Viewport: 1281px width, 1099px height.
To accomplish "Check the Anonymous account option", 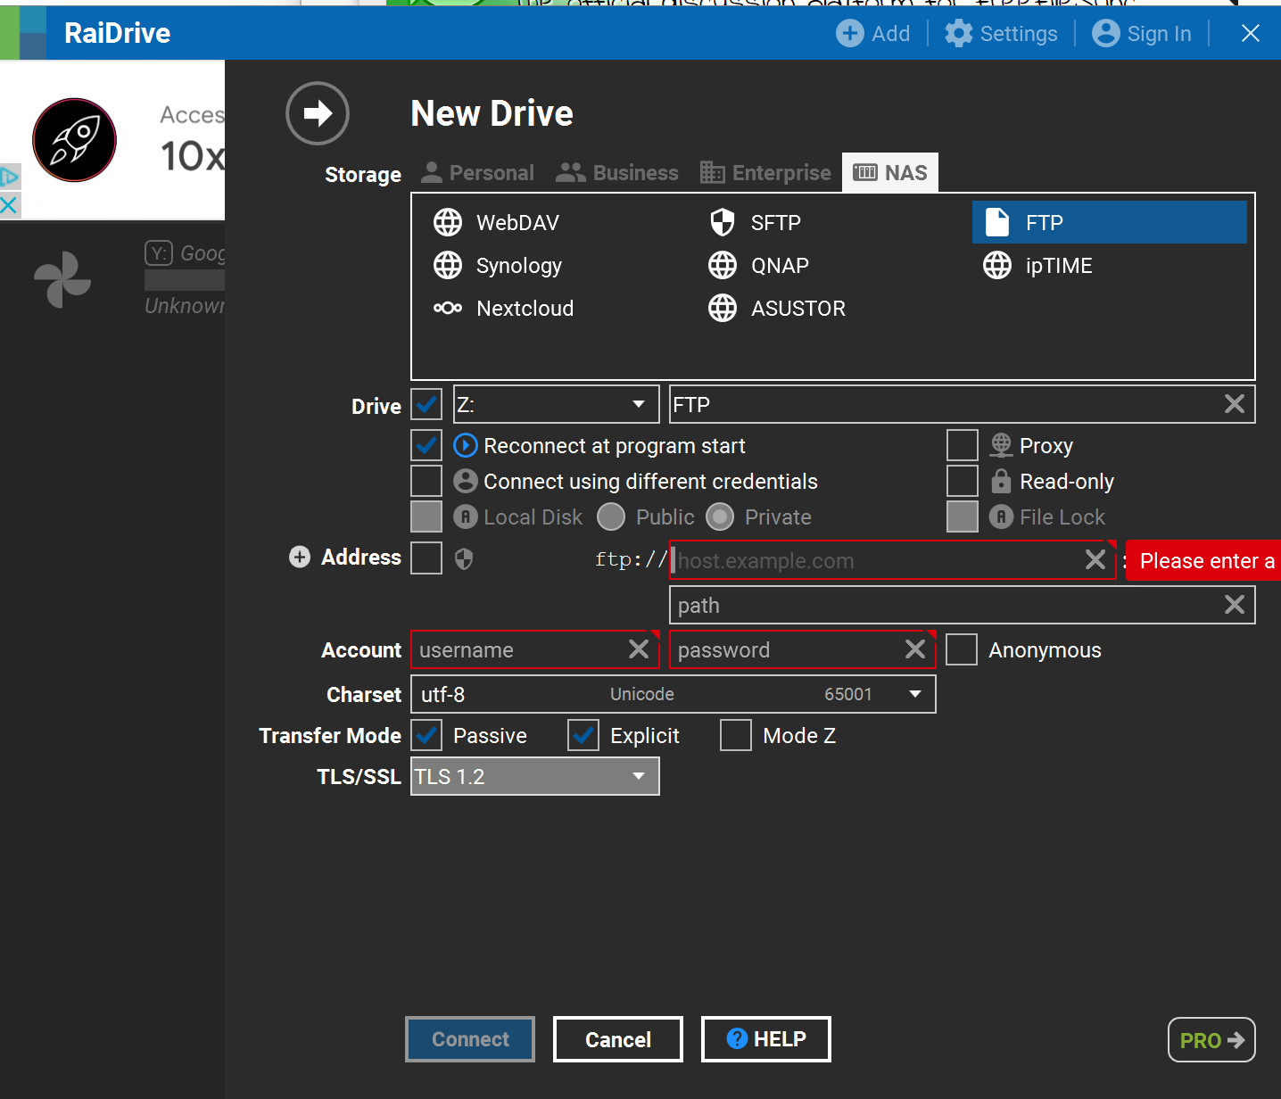I will coord(962,649).
